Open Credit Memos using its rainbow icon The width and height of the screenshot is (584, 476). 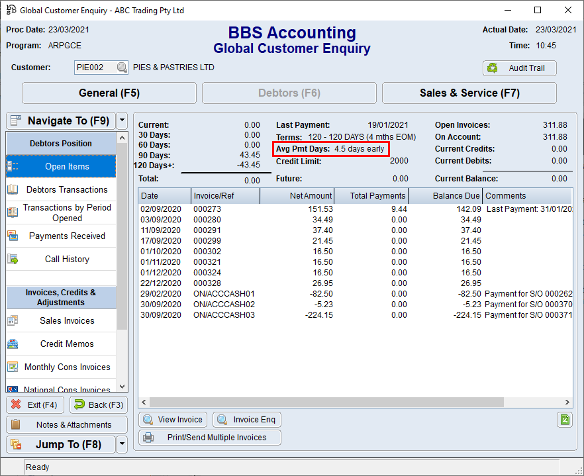pyautogui.click(x=13, y=344)
